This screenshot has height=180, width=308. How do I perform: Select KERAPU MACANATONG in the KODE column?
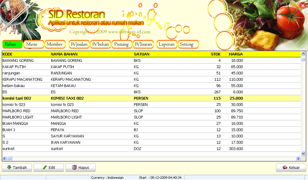click(x=22, y=79)
